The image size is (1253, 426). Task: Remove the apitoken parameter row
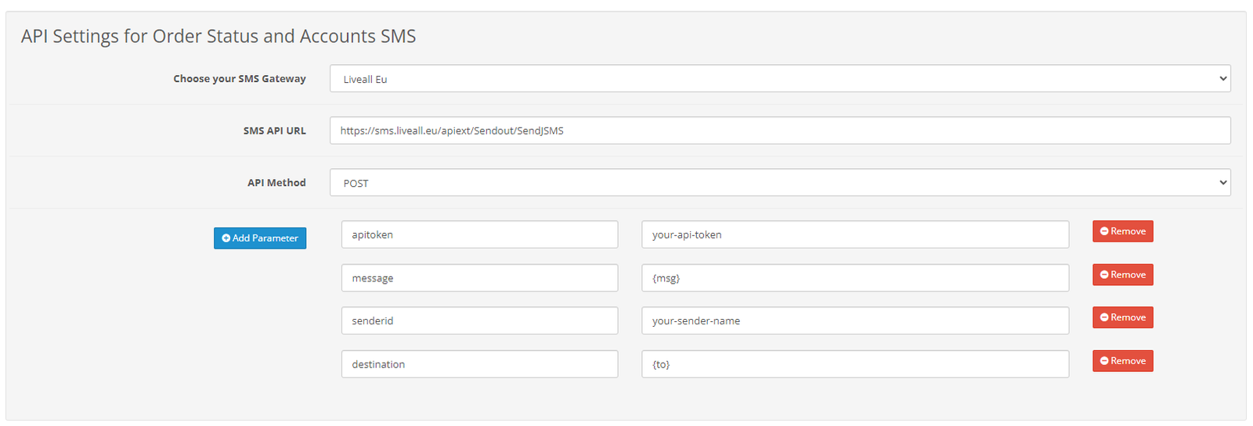click(x=1123, y=231)
